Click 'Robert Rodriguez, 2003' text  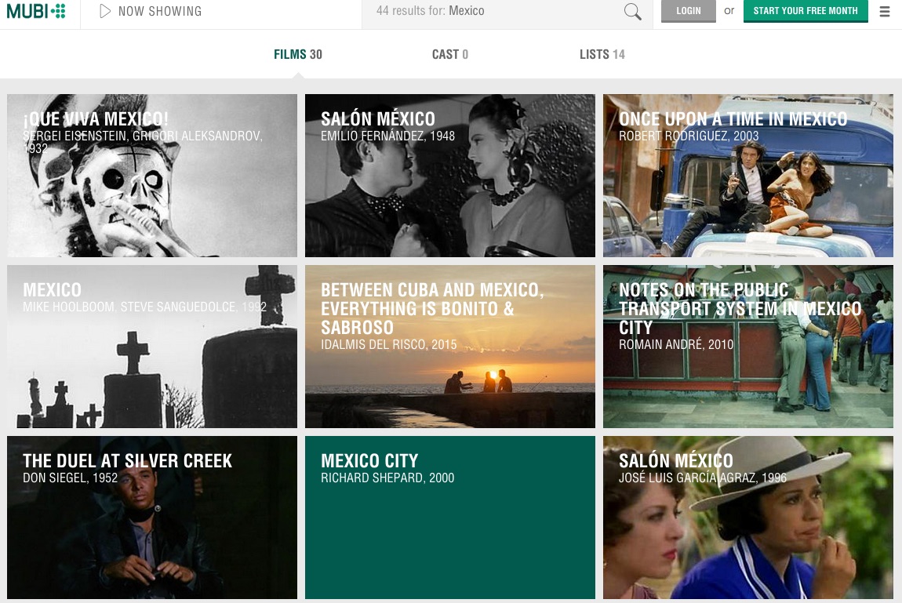click(x=689, y=136)
